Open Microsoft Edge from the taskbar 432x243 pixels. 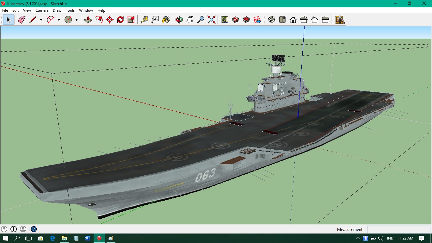tap(52, 238)
